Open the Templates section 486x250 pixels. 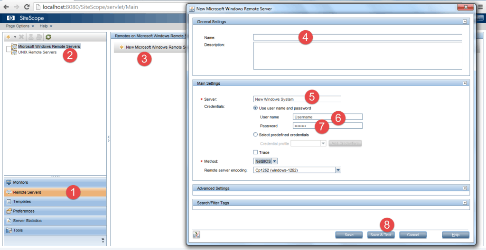pos(55,201)
